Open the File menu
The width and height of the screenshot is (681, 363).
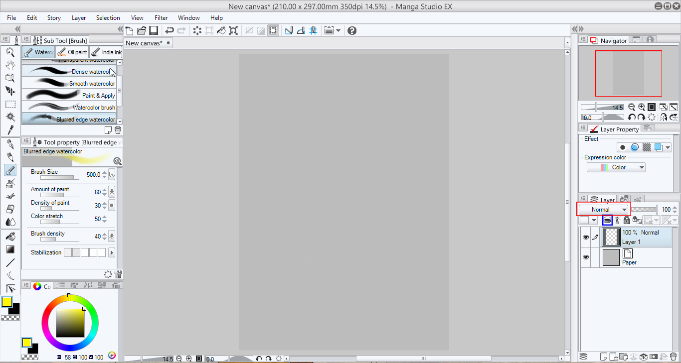(11, 18)
